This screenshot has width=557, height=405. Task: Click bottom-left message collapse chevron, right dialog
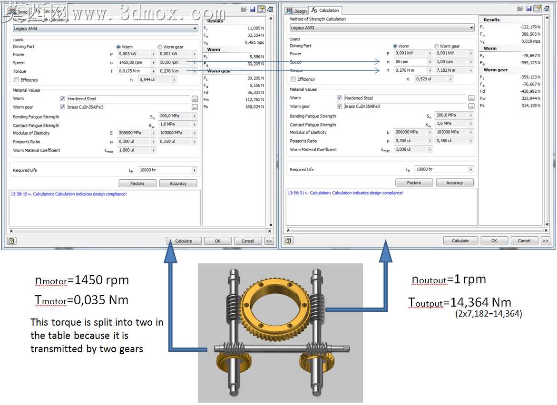[x=288, y=231]
